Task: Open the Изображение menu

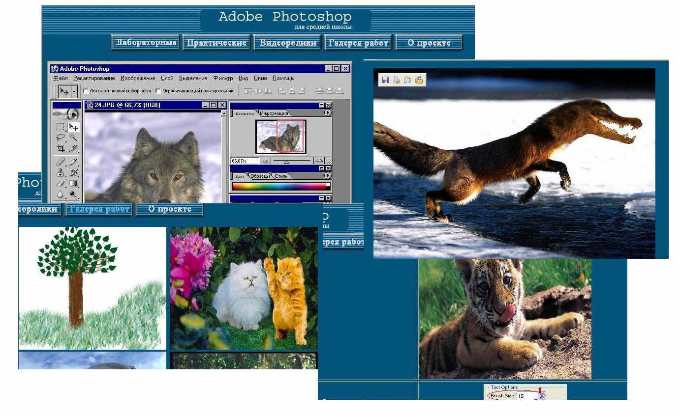Action: tap(138, 78)
